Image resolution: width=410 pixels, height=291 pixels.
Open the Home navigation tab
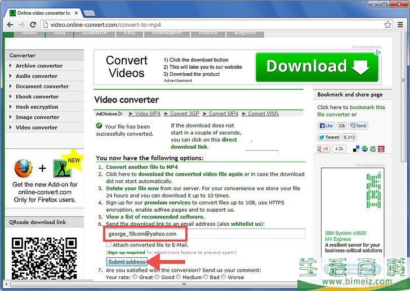(x=29, y=34)
